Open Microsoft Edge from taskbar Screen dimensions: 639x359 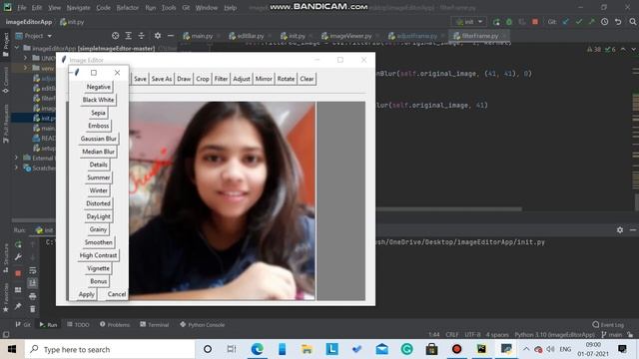(x=257, y=349)
